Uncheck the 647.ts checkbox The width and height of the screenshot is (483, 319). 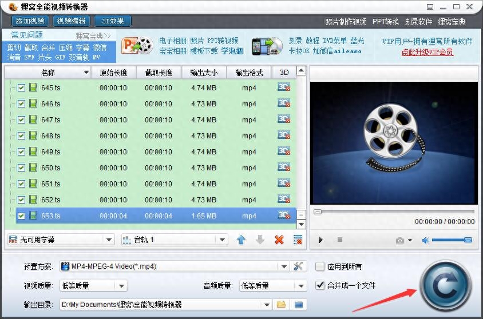21,119
